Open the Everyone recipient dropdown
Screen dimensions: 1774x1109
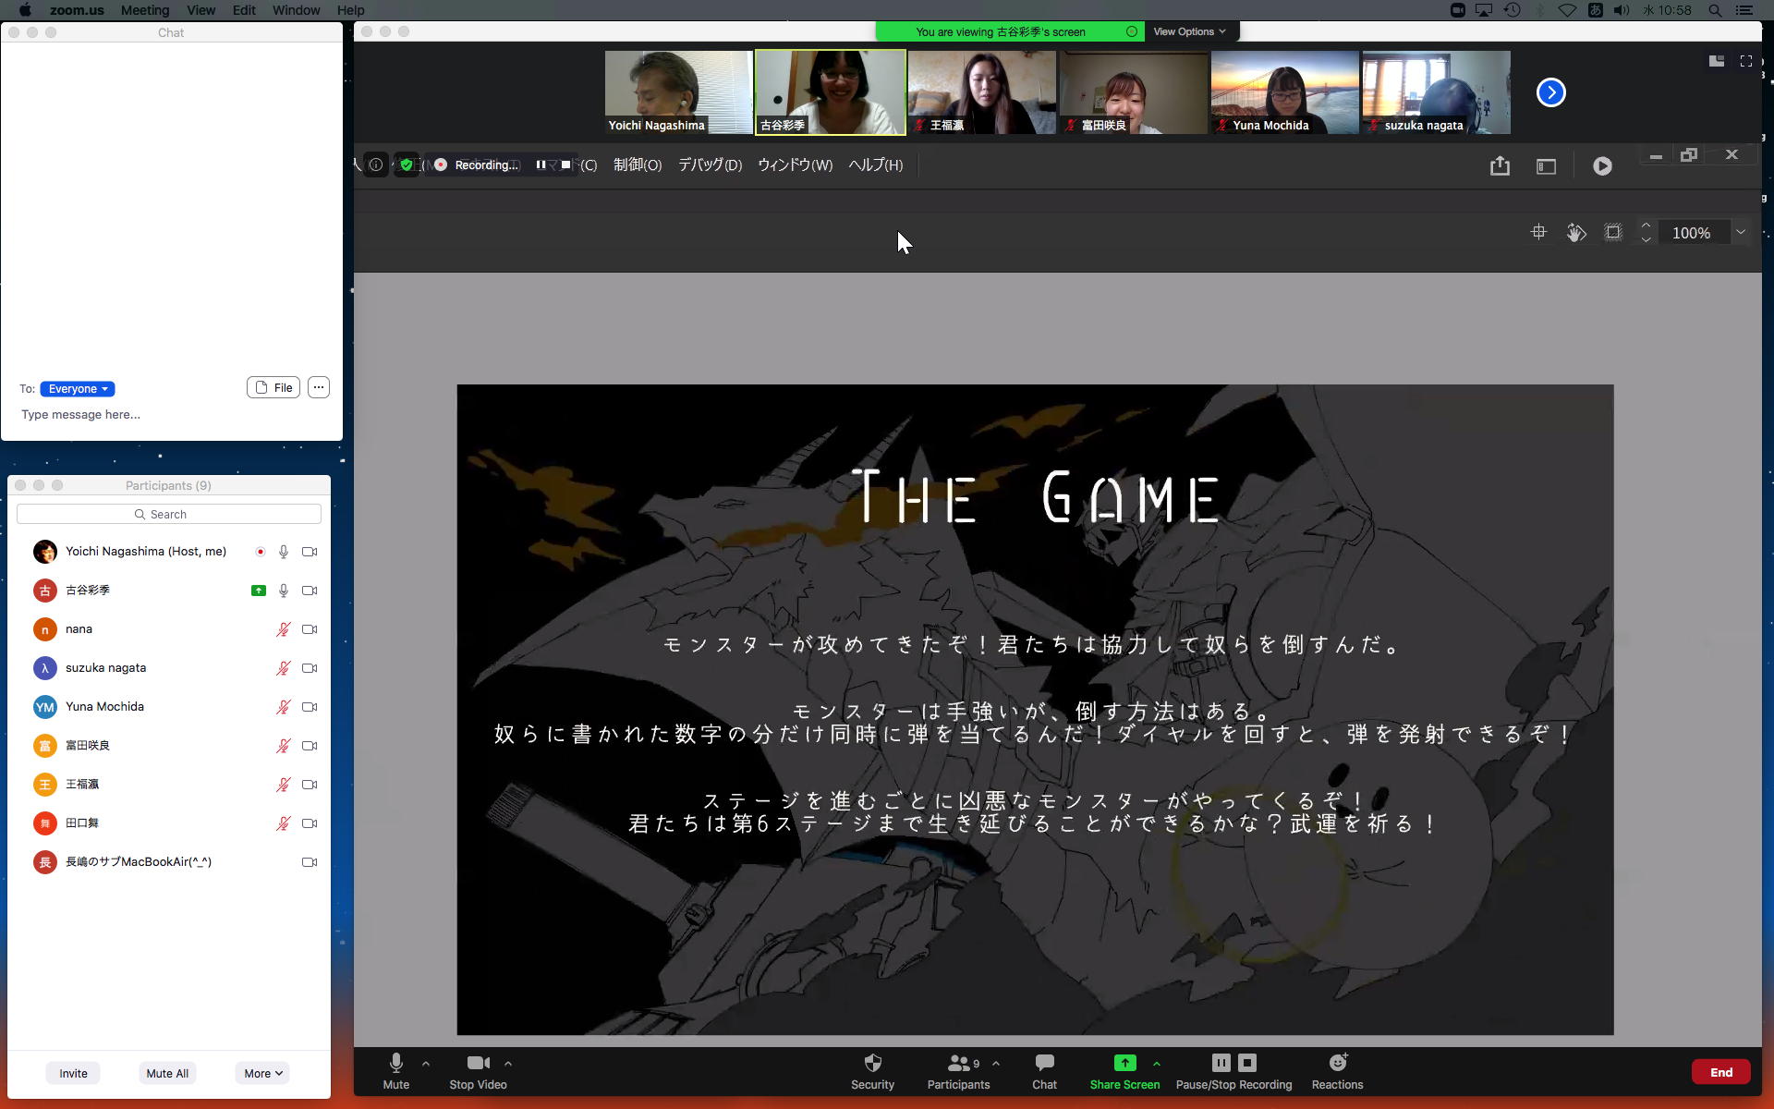pos(78,389)
